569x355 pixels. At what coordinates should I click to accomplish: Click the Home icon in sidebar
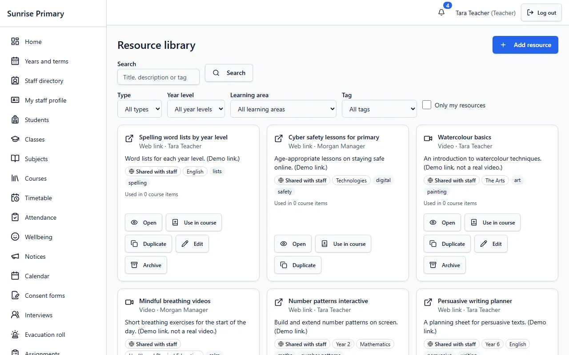tap(15, 41)
